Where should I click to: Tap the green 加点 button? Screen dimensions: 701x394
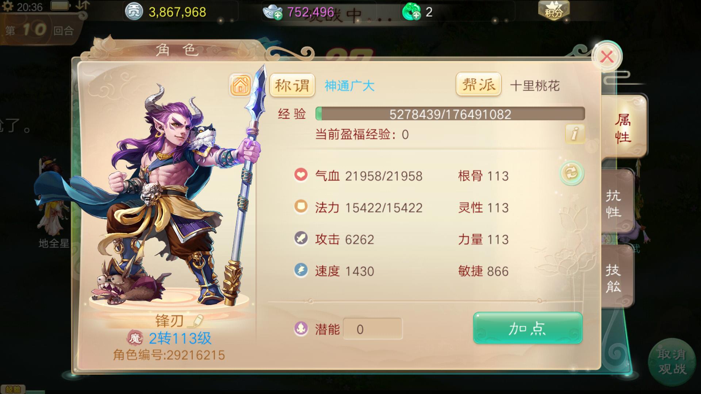[x=528, y=328]
